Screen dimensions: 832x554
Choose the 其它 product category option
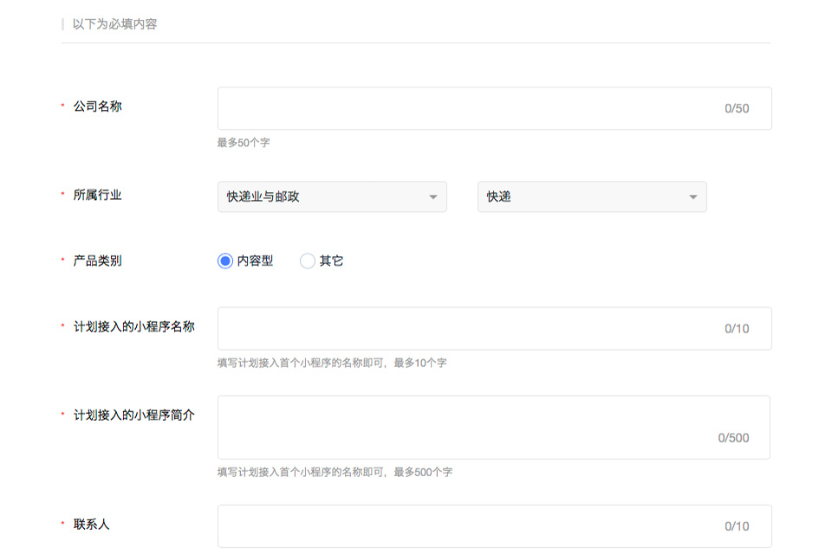(308, 260)
